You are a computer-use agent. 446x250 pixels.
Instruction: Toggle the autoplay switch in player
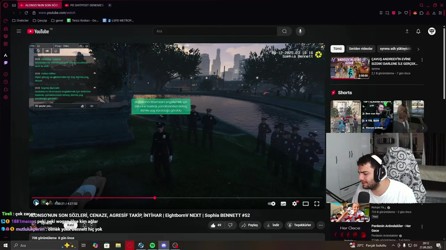(x=271, y=204)
